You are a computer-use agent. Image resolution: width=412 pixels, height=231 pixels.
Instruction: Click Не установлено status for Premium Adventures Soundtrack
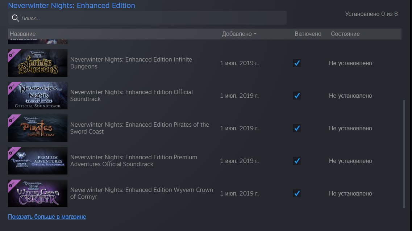(x=350, y=161)
